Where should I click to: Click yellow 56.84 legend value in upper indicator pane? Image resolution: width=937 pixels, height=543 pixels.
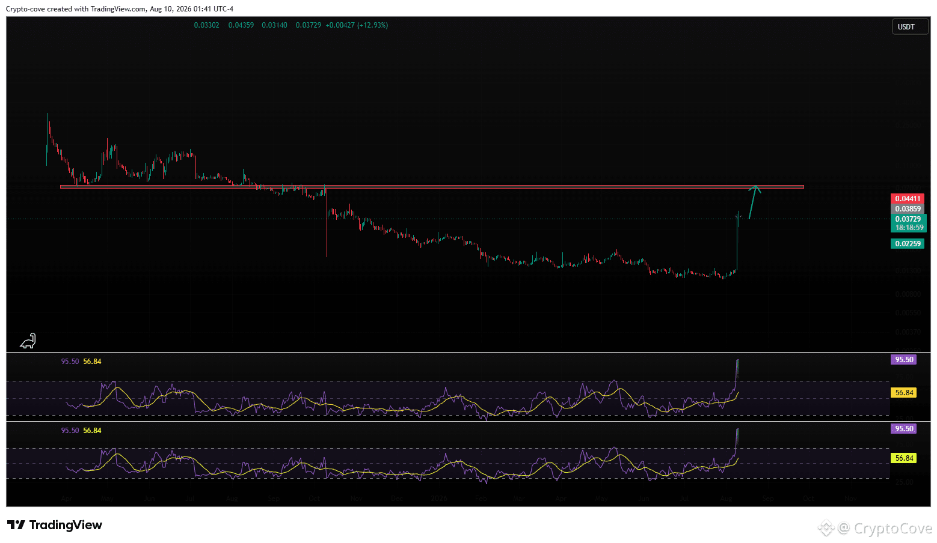92,362
